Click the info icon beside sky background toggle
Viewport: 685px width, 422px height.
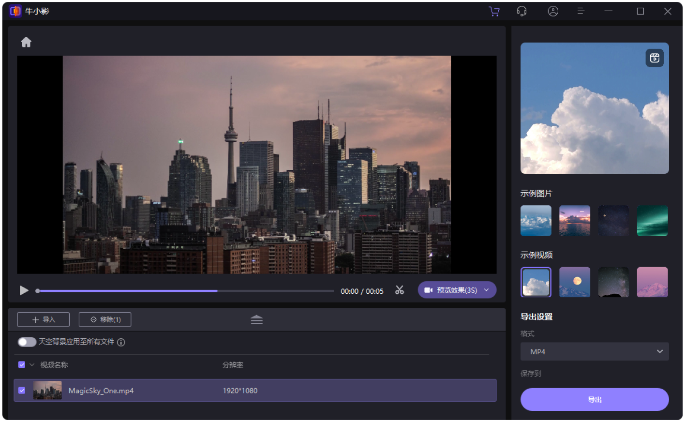point(121,342)
